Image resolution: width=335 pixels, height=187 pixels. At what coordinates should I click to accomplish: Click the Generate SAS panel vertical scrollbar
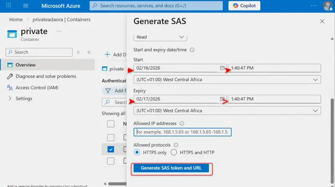tap(332, 141)
